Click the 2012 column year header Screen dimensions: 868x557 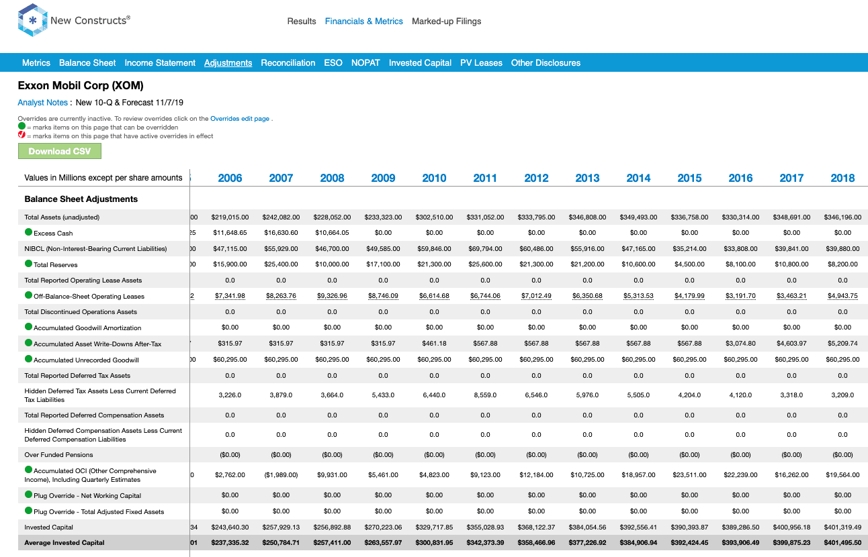coord(536,178)
